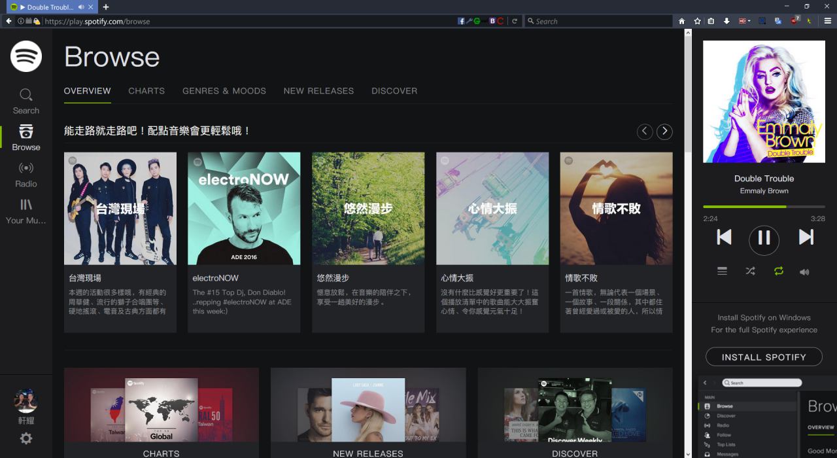
Task: Open the bookmarks list icon
Action: click(x=711, y=21)
